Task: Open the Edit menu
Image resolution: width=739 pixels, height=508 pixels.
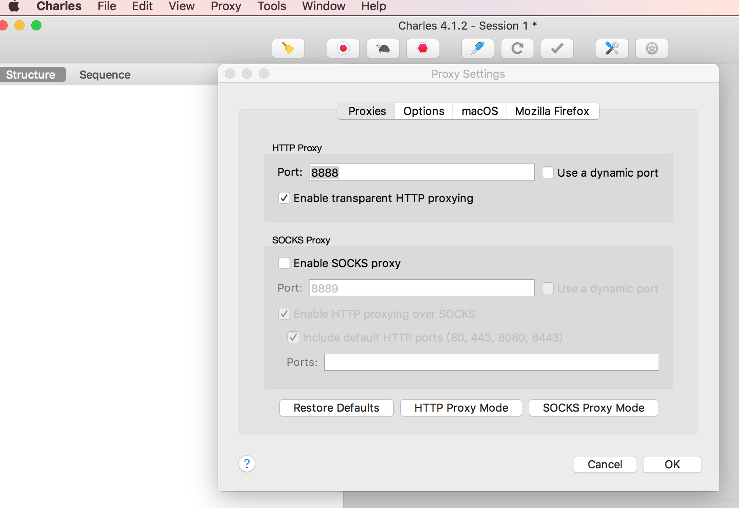Action: pyautogui.click(x=142, y=6)
